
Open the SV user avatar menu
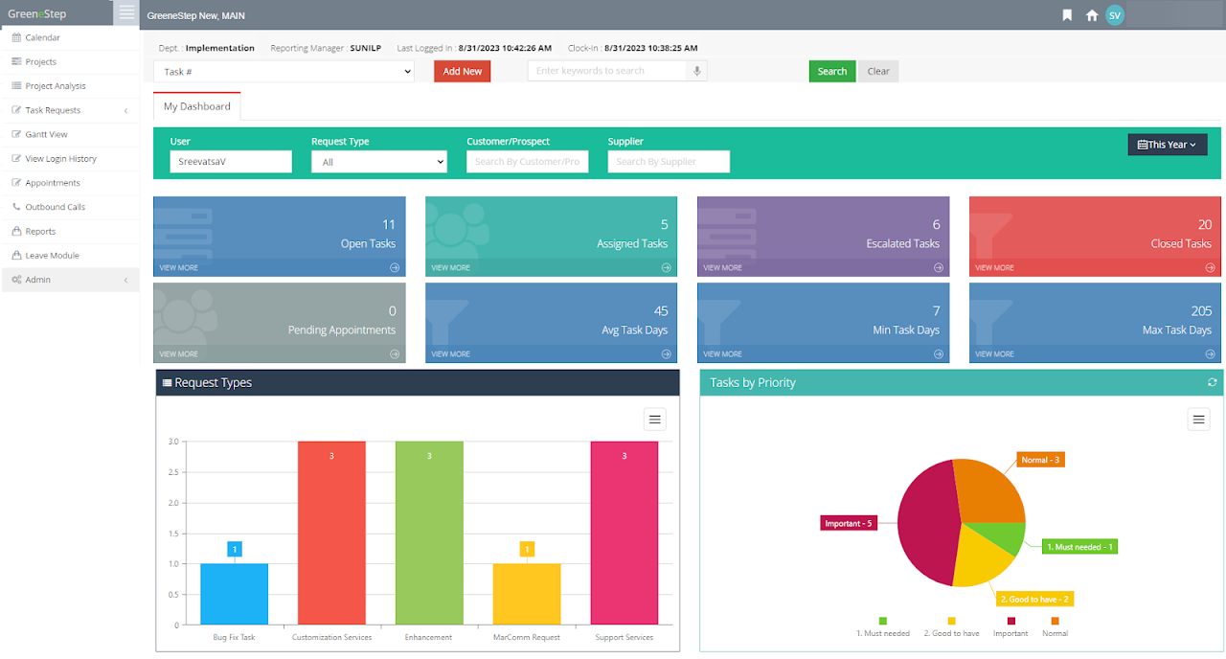(x=1115, y=15)
